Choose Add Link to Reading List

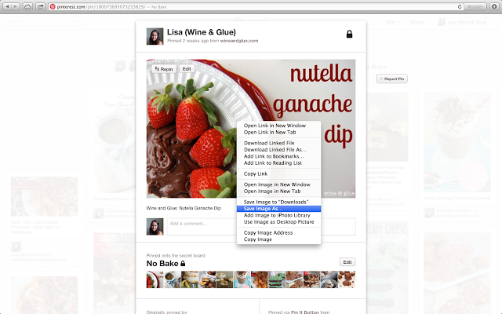[278, 163]
